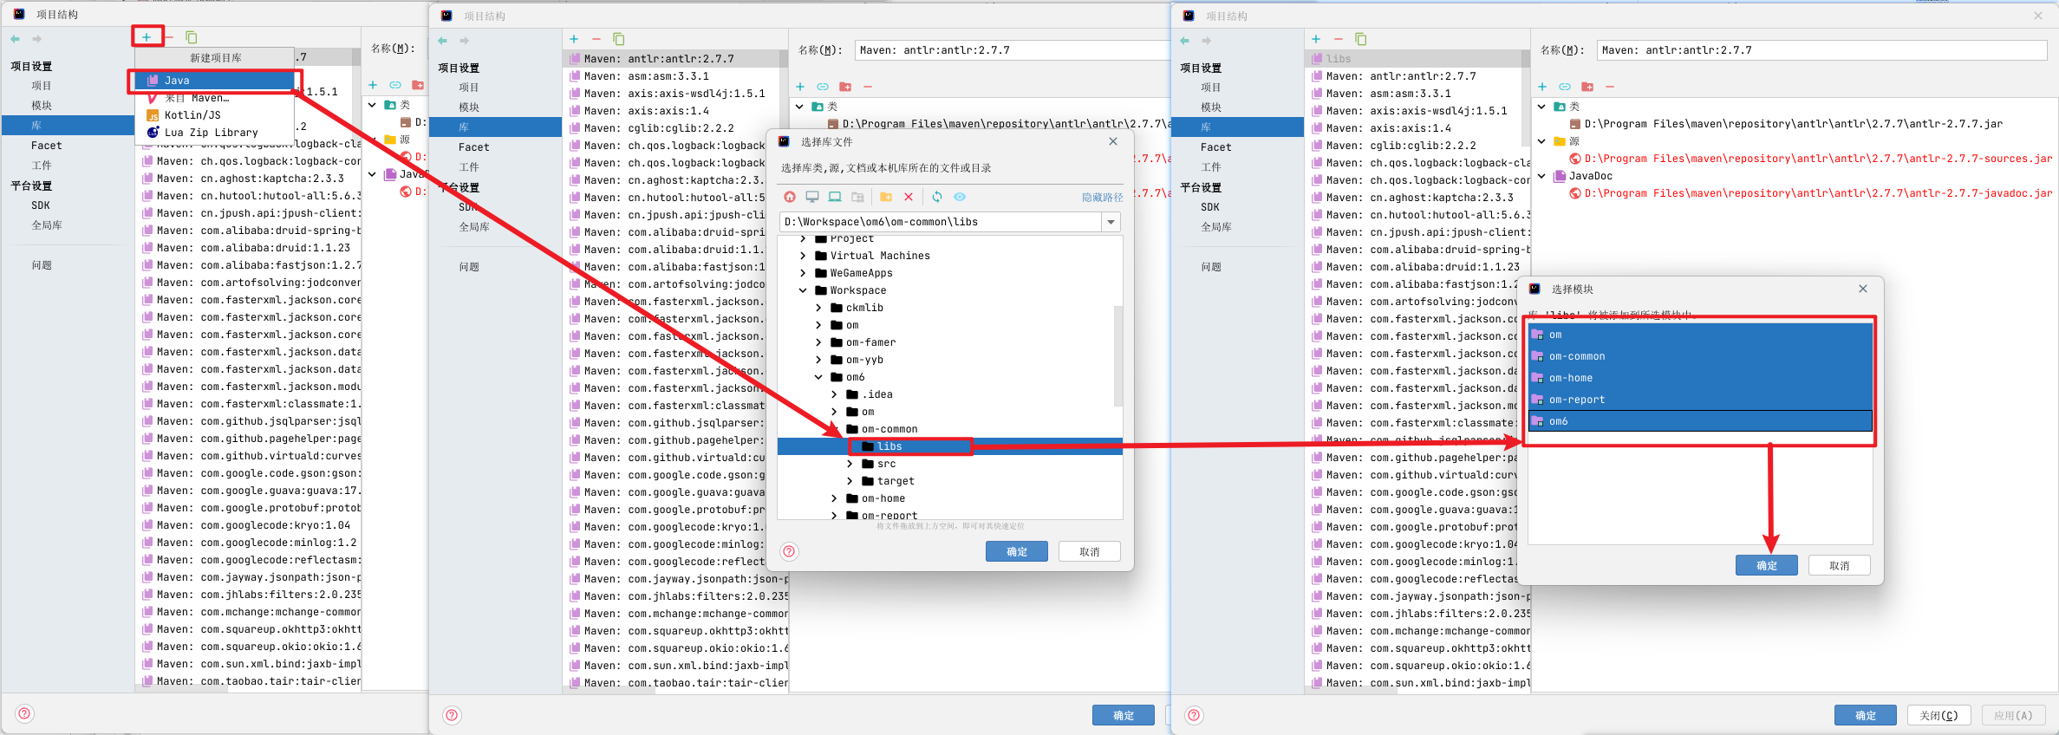Viewport: 2059px width, 735px height.
Task: Collapse the om6 folder in file tree
Action: click(x=818, y=377)
